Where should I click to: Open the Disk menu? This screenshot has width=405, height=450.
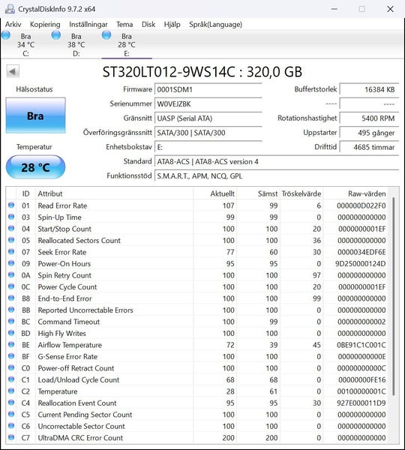[x=148, y=25]
